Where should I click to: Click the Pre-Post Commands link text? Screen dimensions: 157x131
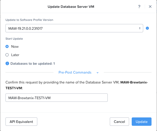[75, 72]
